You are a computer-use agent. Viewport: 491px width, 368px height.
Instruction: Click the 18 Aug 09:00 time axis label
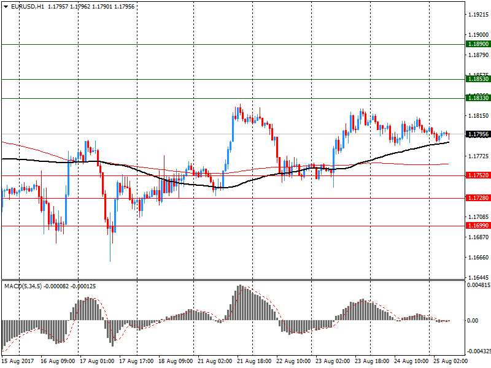(176, 361)
